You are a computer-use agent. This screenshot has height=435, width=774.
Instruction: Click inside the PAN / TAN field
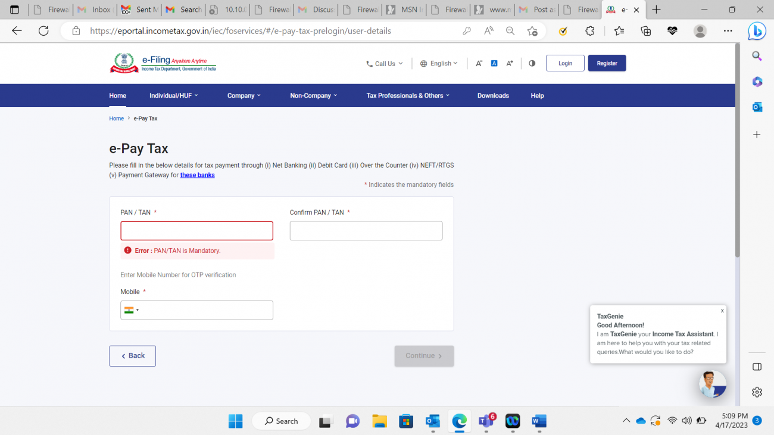coord(196,230)
